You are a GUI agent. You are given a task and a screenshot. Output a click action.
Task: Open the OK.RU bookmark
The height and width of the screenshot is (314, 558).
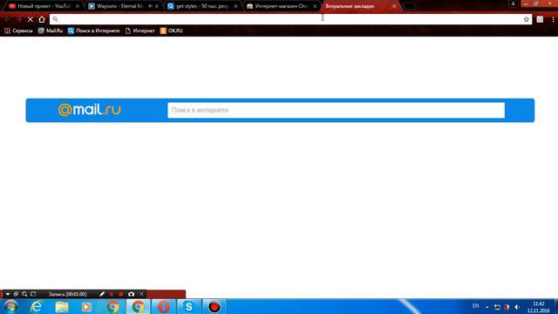tap(172, 31)
